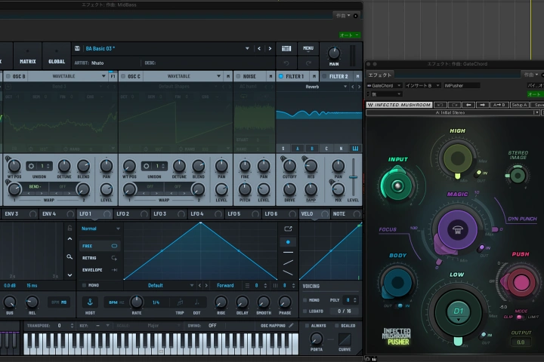Toggle OSC B enable switch

8,76
